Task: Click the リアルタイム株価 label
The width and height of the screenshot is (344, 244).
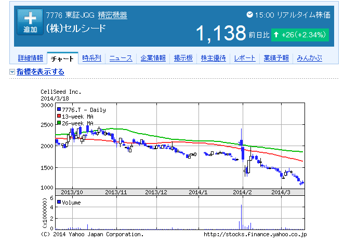Action: coord(303,15)
